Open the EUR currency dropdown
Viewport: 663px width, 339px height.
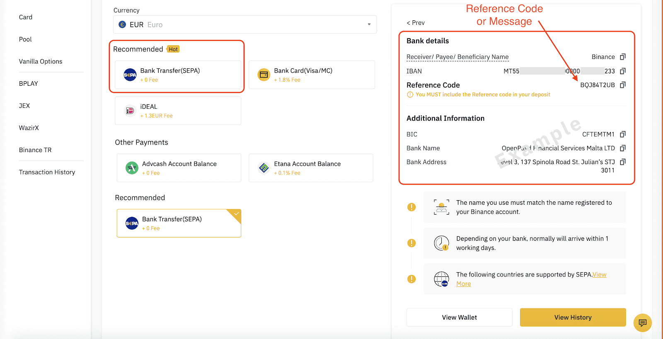[244, 25]
